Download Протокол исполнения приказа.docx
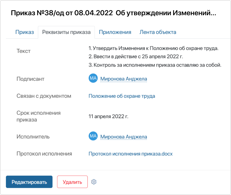The height and width of the screenshot is (195, 231). click(131, 154)
